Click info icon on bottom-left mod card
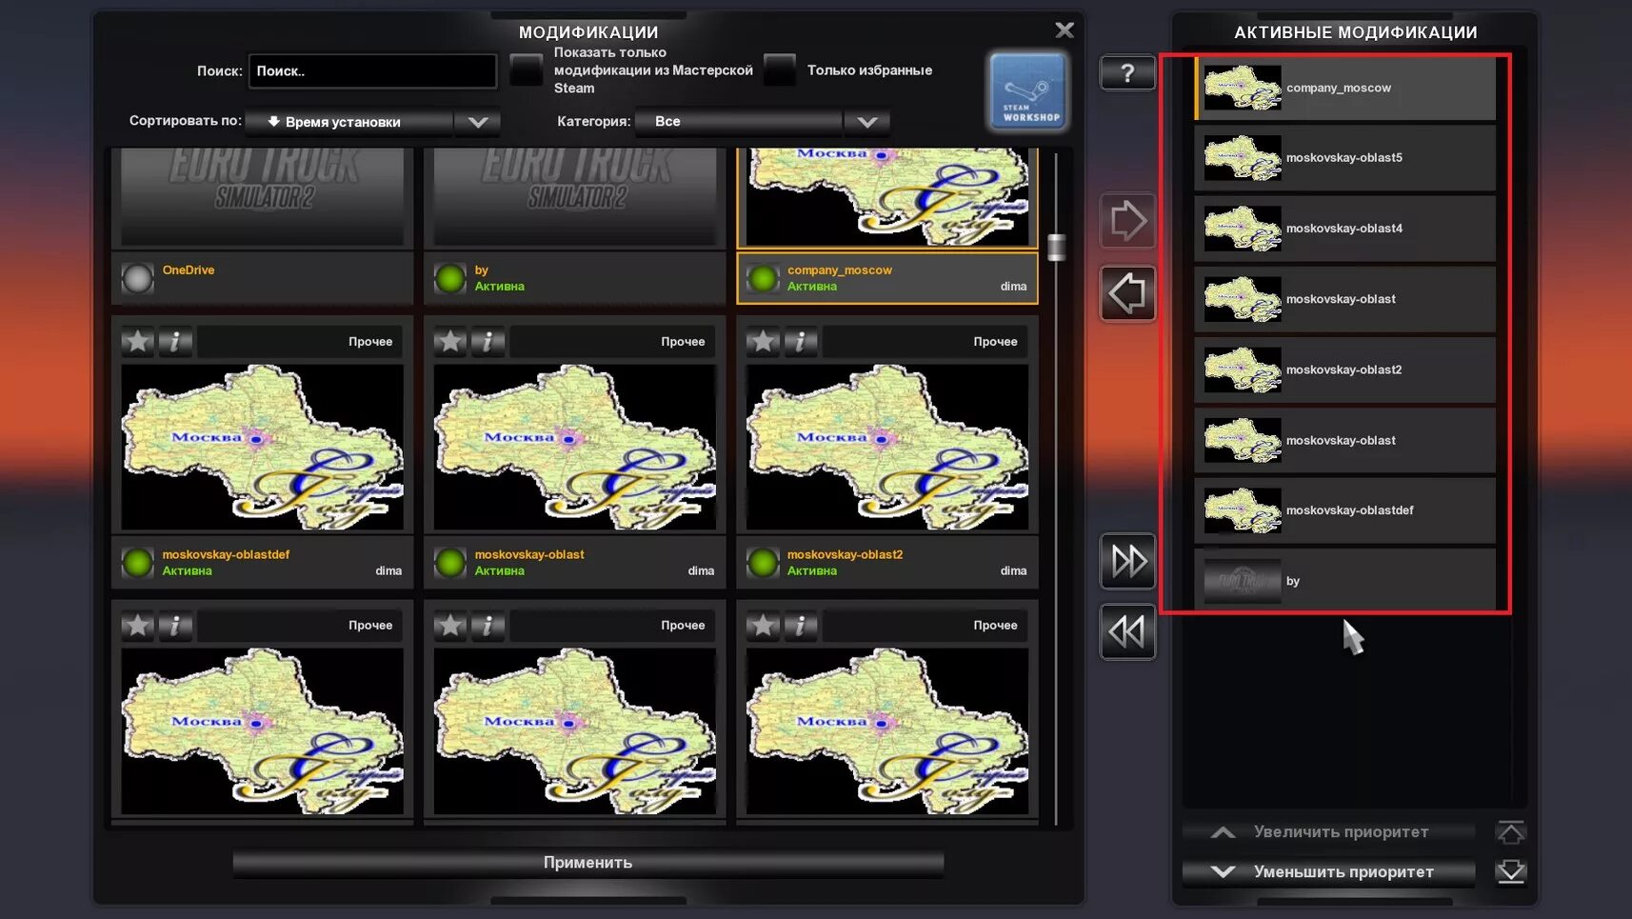 click(175, 625)
